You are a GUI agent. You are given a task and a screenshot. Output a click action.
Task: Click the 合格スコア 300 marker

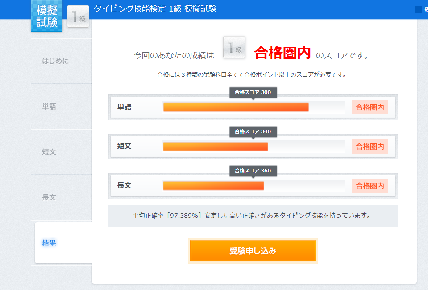(253, 93)
